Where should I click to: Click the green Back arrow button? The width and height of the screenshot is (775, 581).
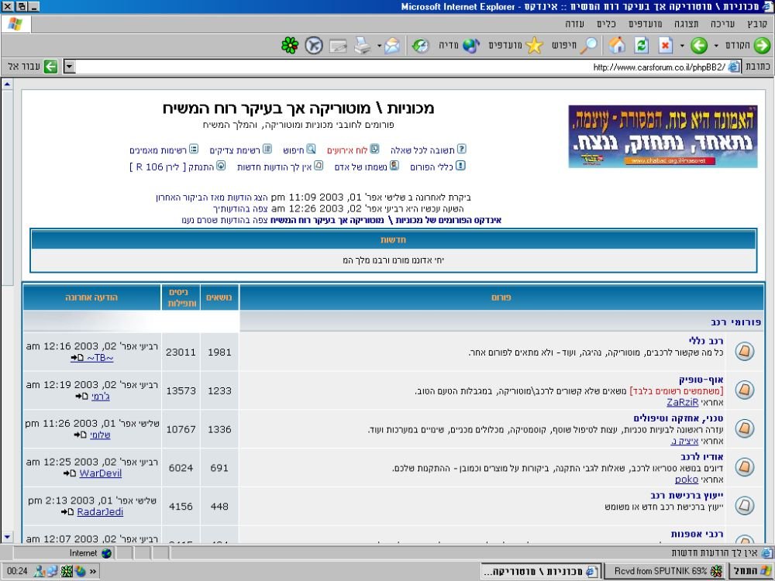pyautogui.click(x=762, y=46)
